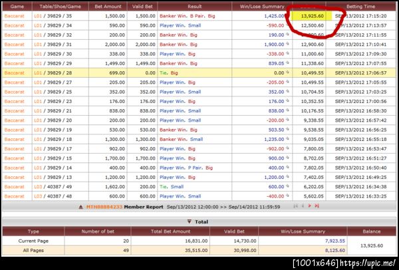Viewport: 399px width, 270px height.
Task: Open L03 table link for game 49
Action: pyautogui.click(x=38, y=187)
